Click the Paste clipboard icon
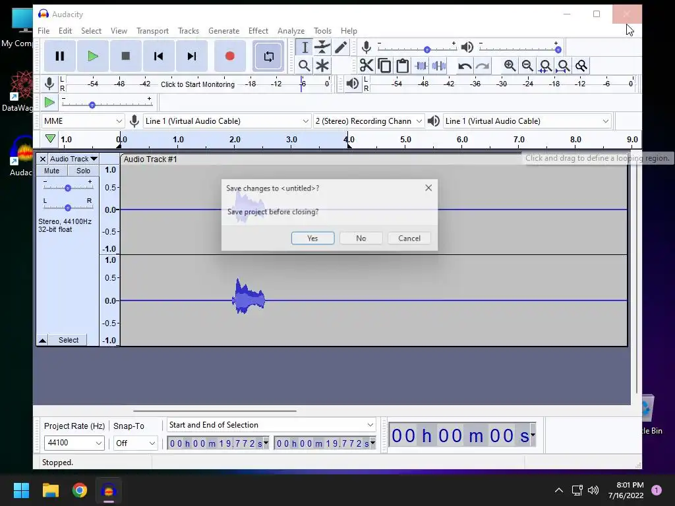Screen dimensions: 675x506 403,66
